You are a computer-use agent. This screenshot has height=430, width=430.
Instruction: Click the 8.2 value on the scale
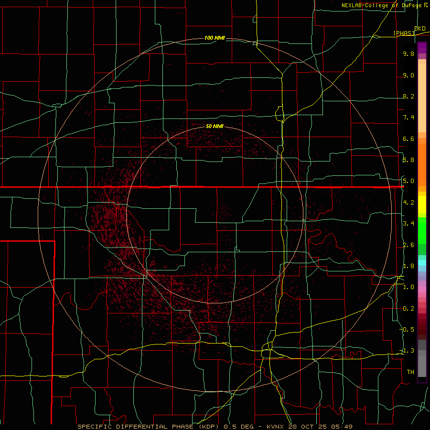(408, 96)
